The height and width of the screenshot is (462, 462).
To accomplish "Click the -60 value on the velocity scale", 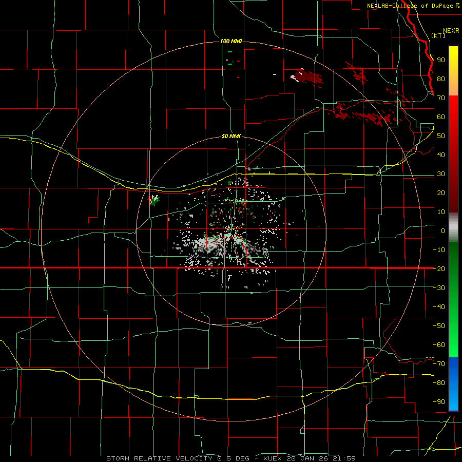I will (x=439, y=345).
